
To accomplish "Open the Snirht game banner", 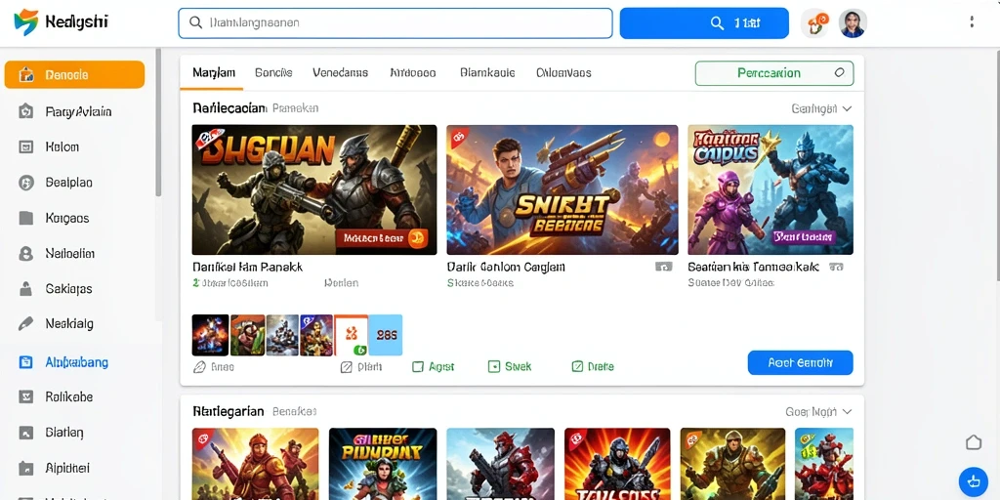I will 562,189.
